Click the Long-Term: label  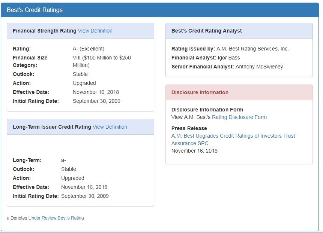[27, 160]
